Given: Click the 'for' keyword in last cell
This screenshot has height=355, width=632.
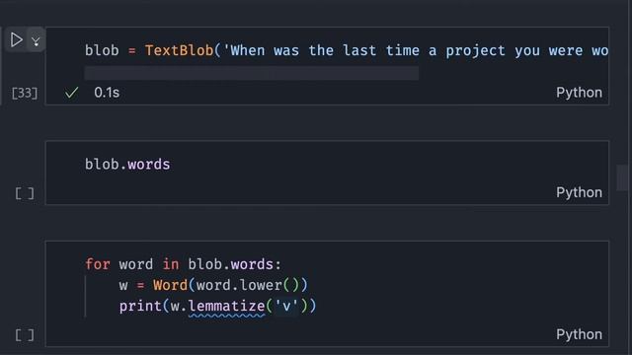Looking at the screenshot, I should (x=97, y=264).
